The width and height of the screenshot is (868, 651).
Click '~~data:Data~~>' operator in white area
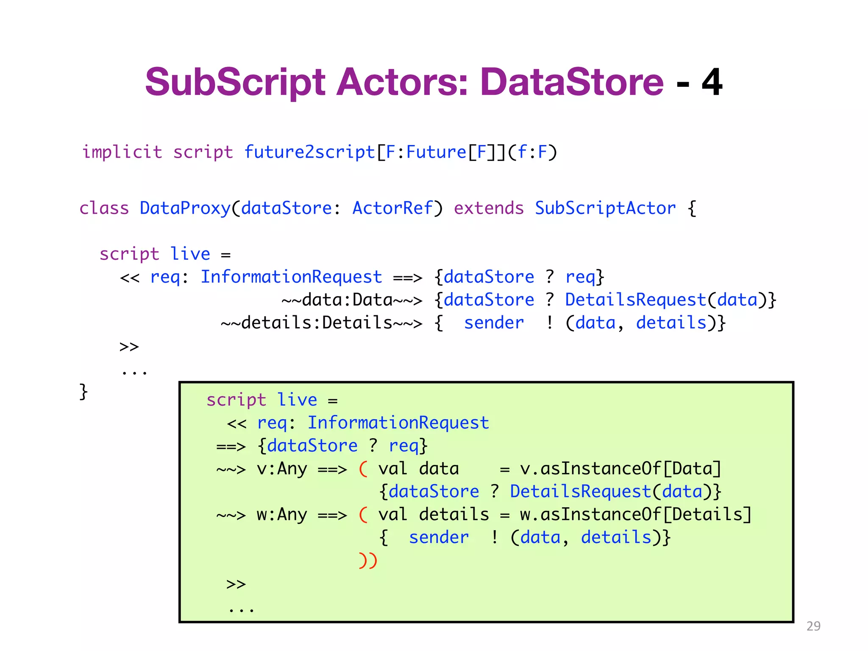352,300
